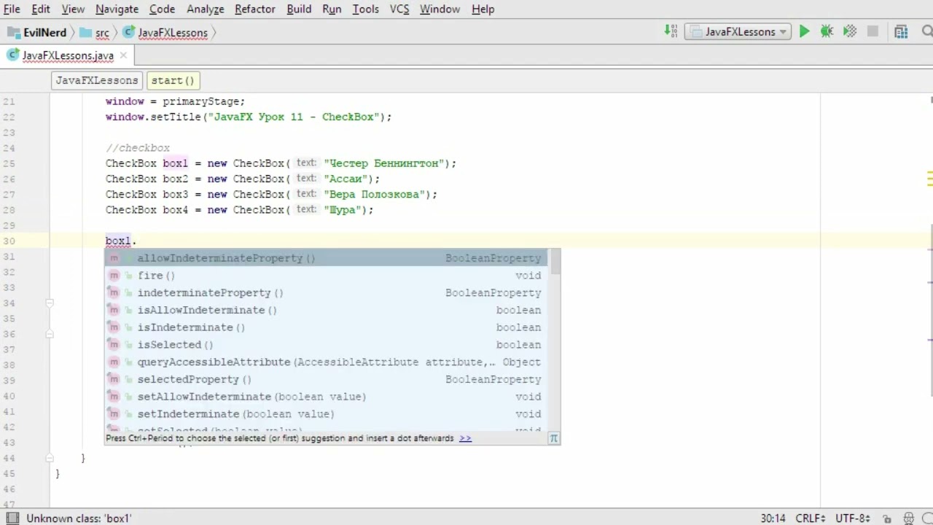
Task: Change line separator CRLF dropdown
Action: pos(811,518)
